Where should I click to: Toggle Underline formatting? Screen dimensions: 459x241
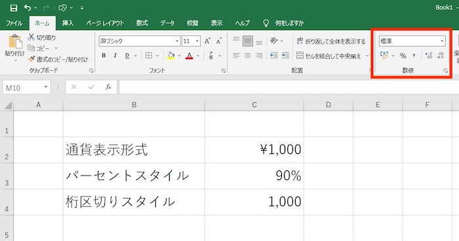pos(127,56)
